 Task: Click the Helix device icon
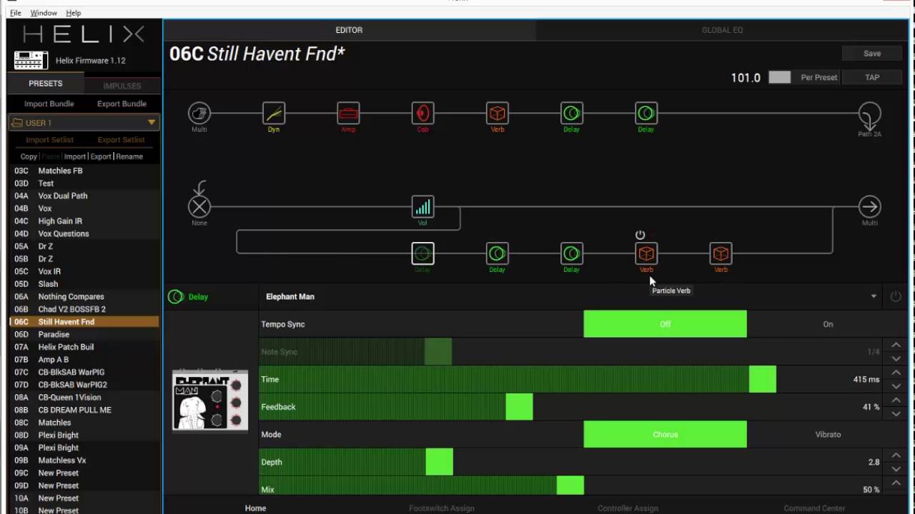coord(31,61)
